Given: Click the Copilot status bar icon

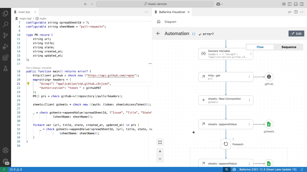Looking at the screenshot, I should coord(234,169).
